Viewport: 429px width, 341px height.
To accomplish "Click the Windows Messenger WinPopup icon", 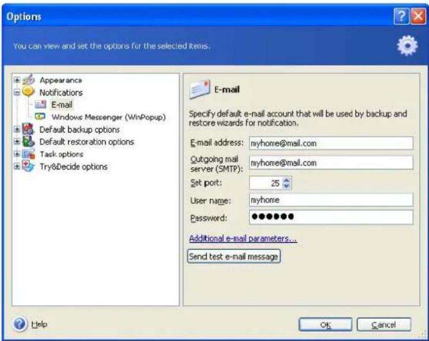I will pyautogui.click(x=40, y=117).
